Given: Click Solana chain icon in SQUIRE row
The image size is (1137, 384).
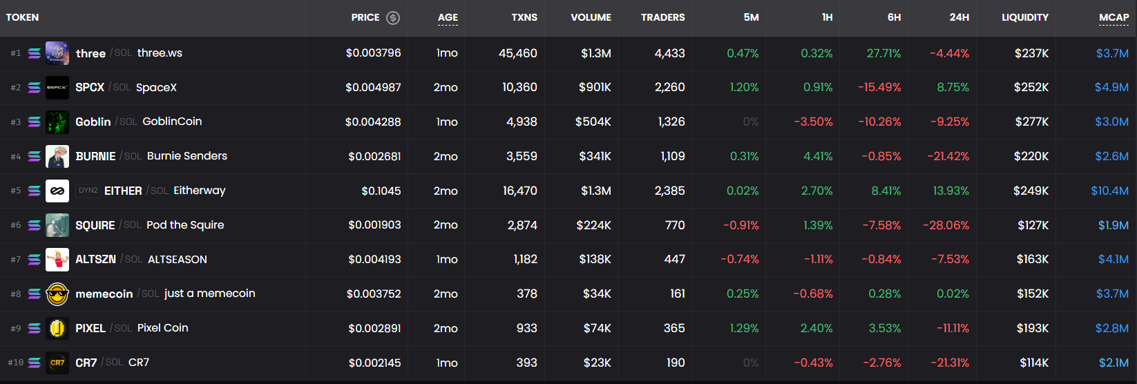Looking at the screenshot, I should pyautogui.click(x=35, y=225).
